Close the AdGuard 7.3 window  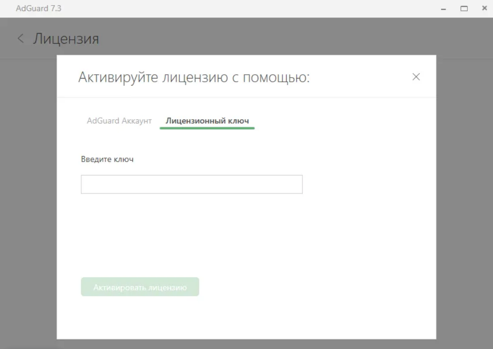tap(484, 9)
